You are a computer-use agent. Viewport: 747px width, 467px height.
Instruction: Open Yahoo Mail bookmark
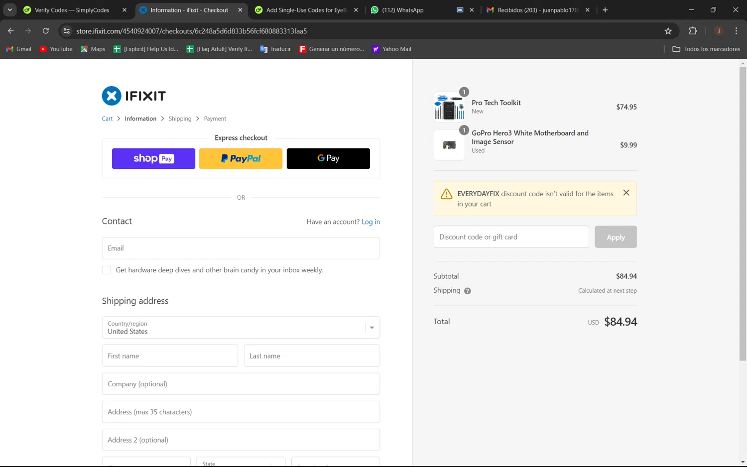pos(391,49)
